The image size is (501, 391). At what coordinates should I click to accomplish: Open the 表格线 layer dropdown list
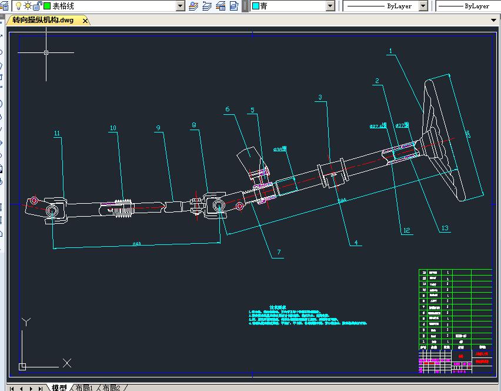tap(181, 6)
